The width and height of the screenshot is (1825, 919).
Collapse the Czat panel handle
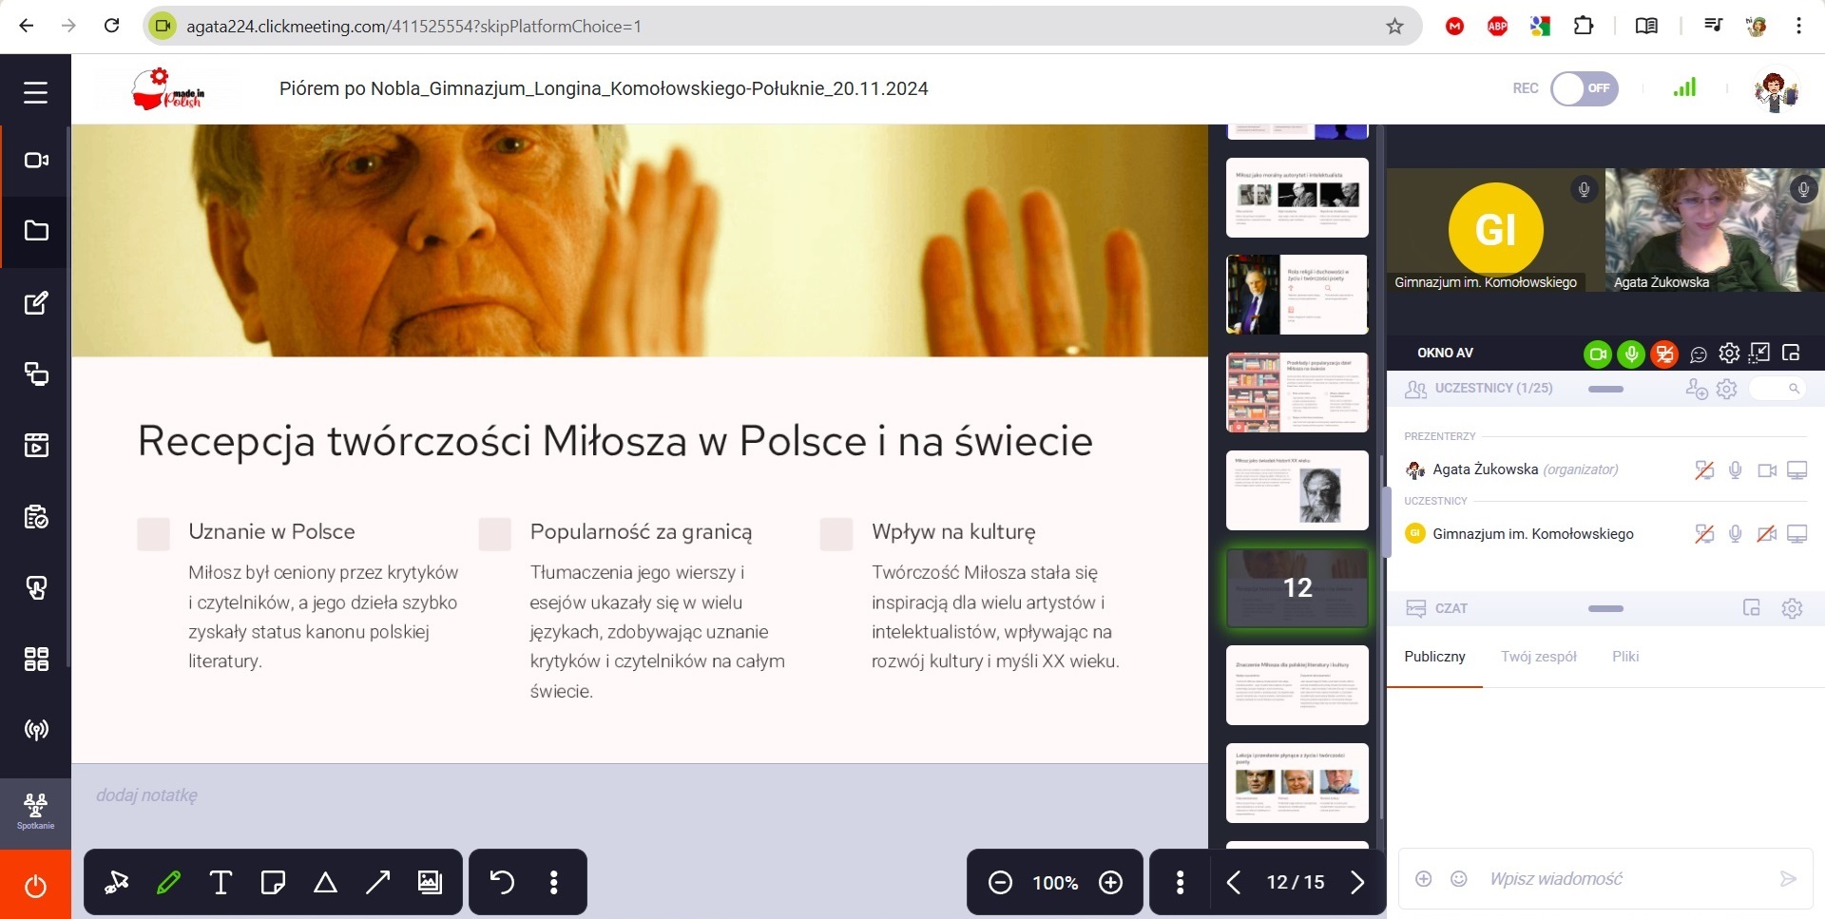[x=1605, y=608]
